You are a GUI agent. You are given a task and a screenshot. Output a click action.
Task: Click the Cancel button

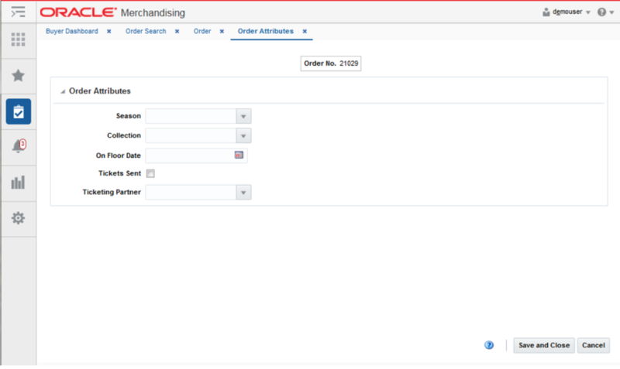coord(594,345)
